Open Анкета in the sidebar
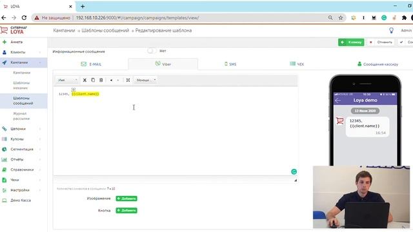The width and height of the screenshot is (413, 232). (x=16, y=42)
